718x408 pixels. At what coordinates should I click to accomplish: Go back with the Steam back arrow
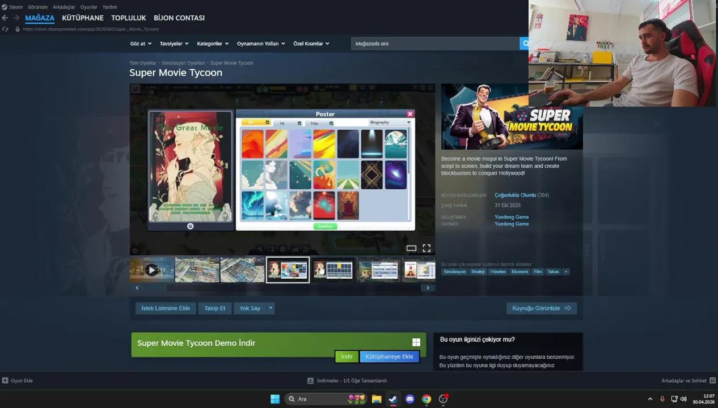tap(5, 18)
